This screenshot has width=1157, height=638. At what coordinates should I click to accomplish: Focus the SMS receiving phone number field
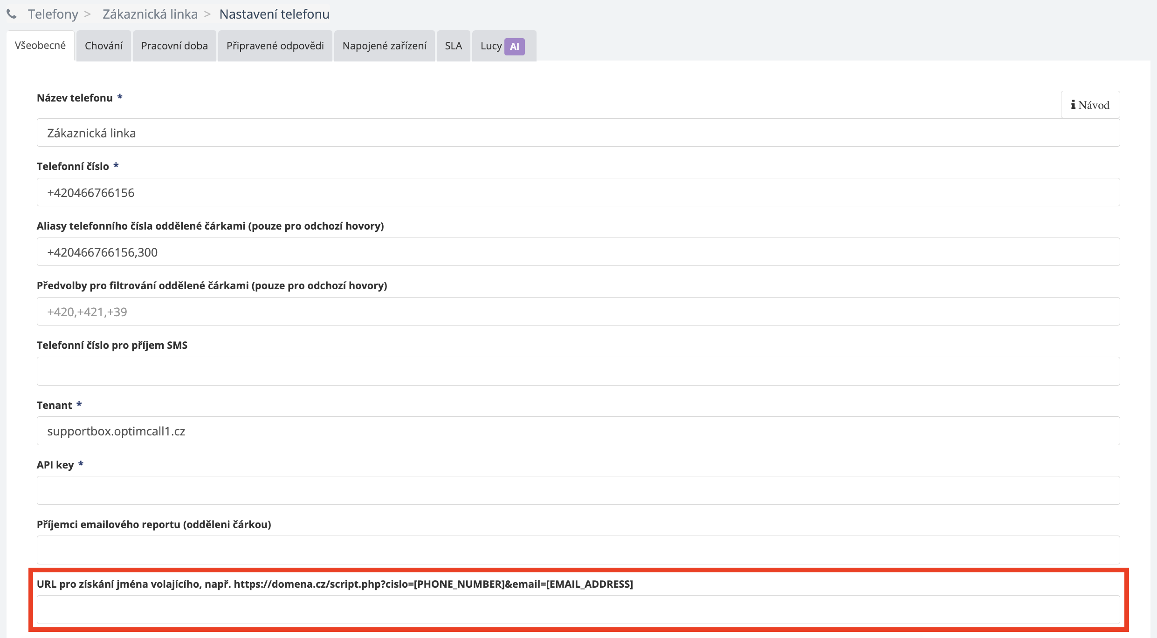coord(578,371)
